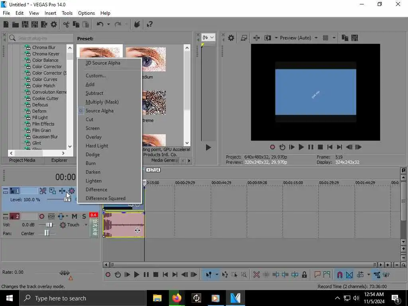Mute audio track 2

(x=75, y=216)
